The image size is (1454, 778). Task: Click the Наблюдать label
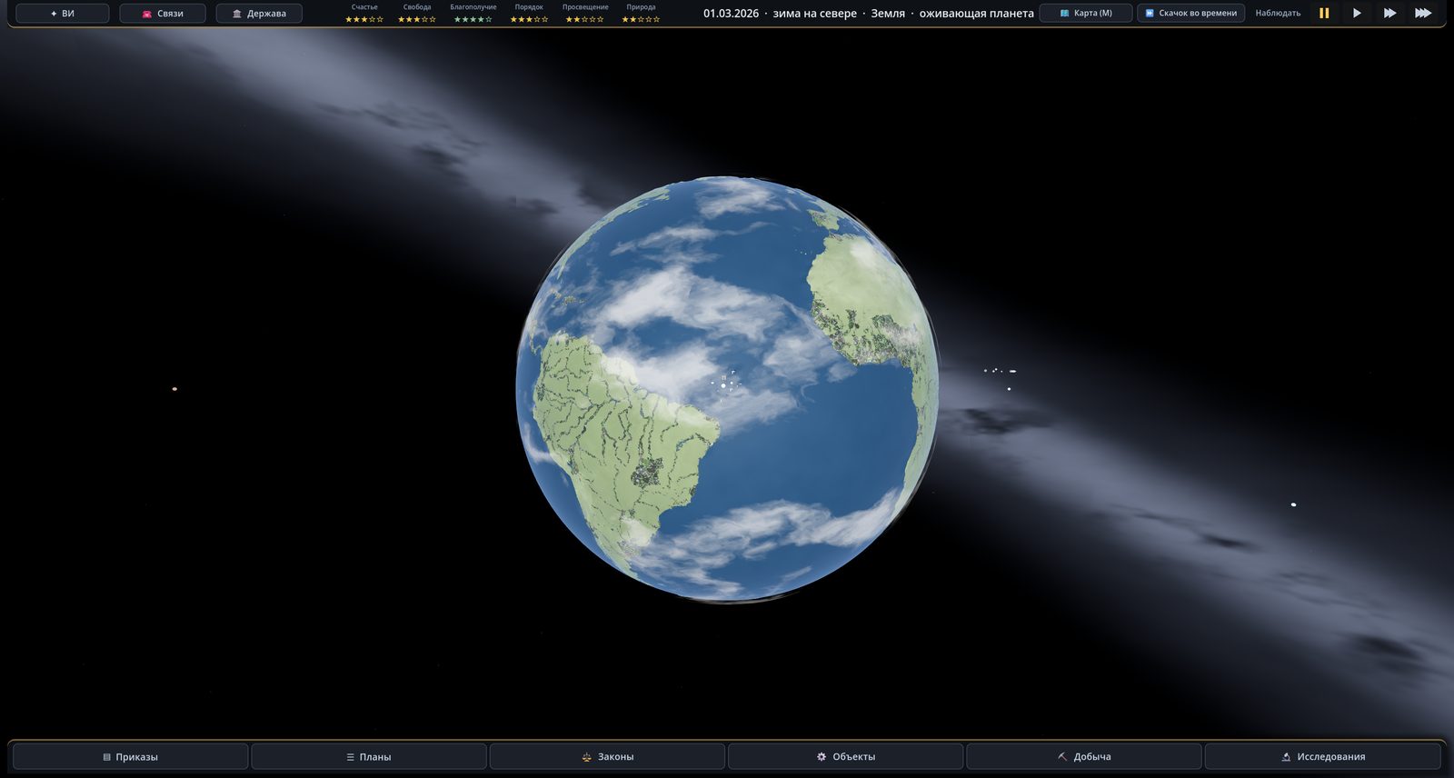point(1278,14)
